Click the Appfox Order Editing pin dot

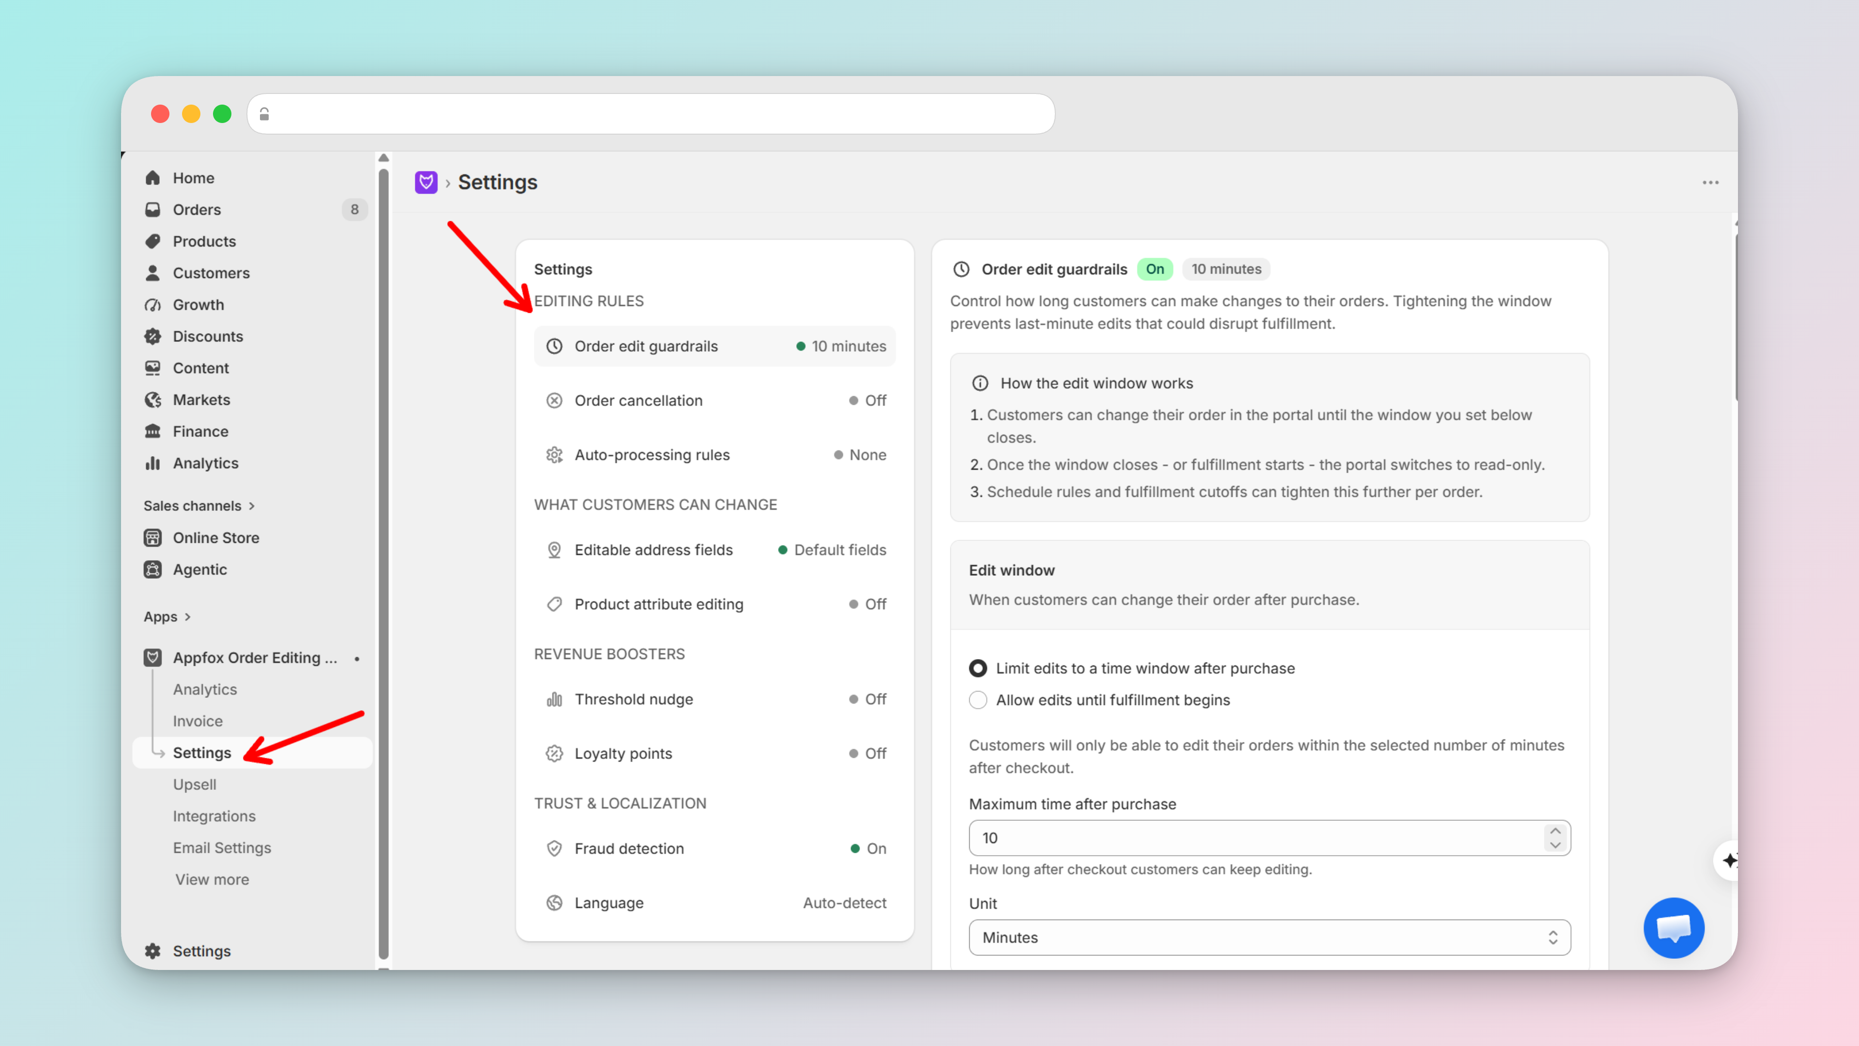click(357, 659)
